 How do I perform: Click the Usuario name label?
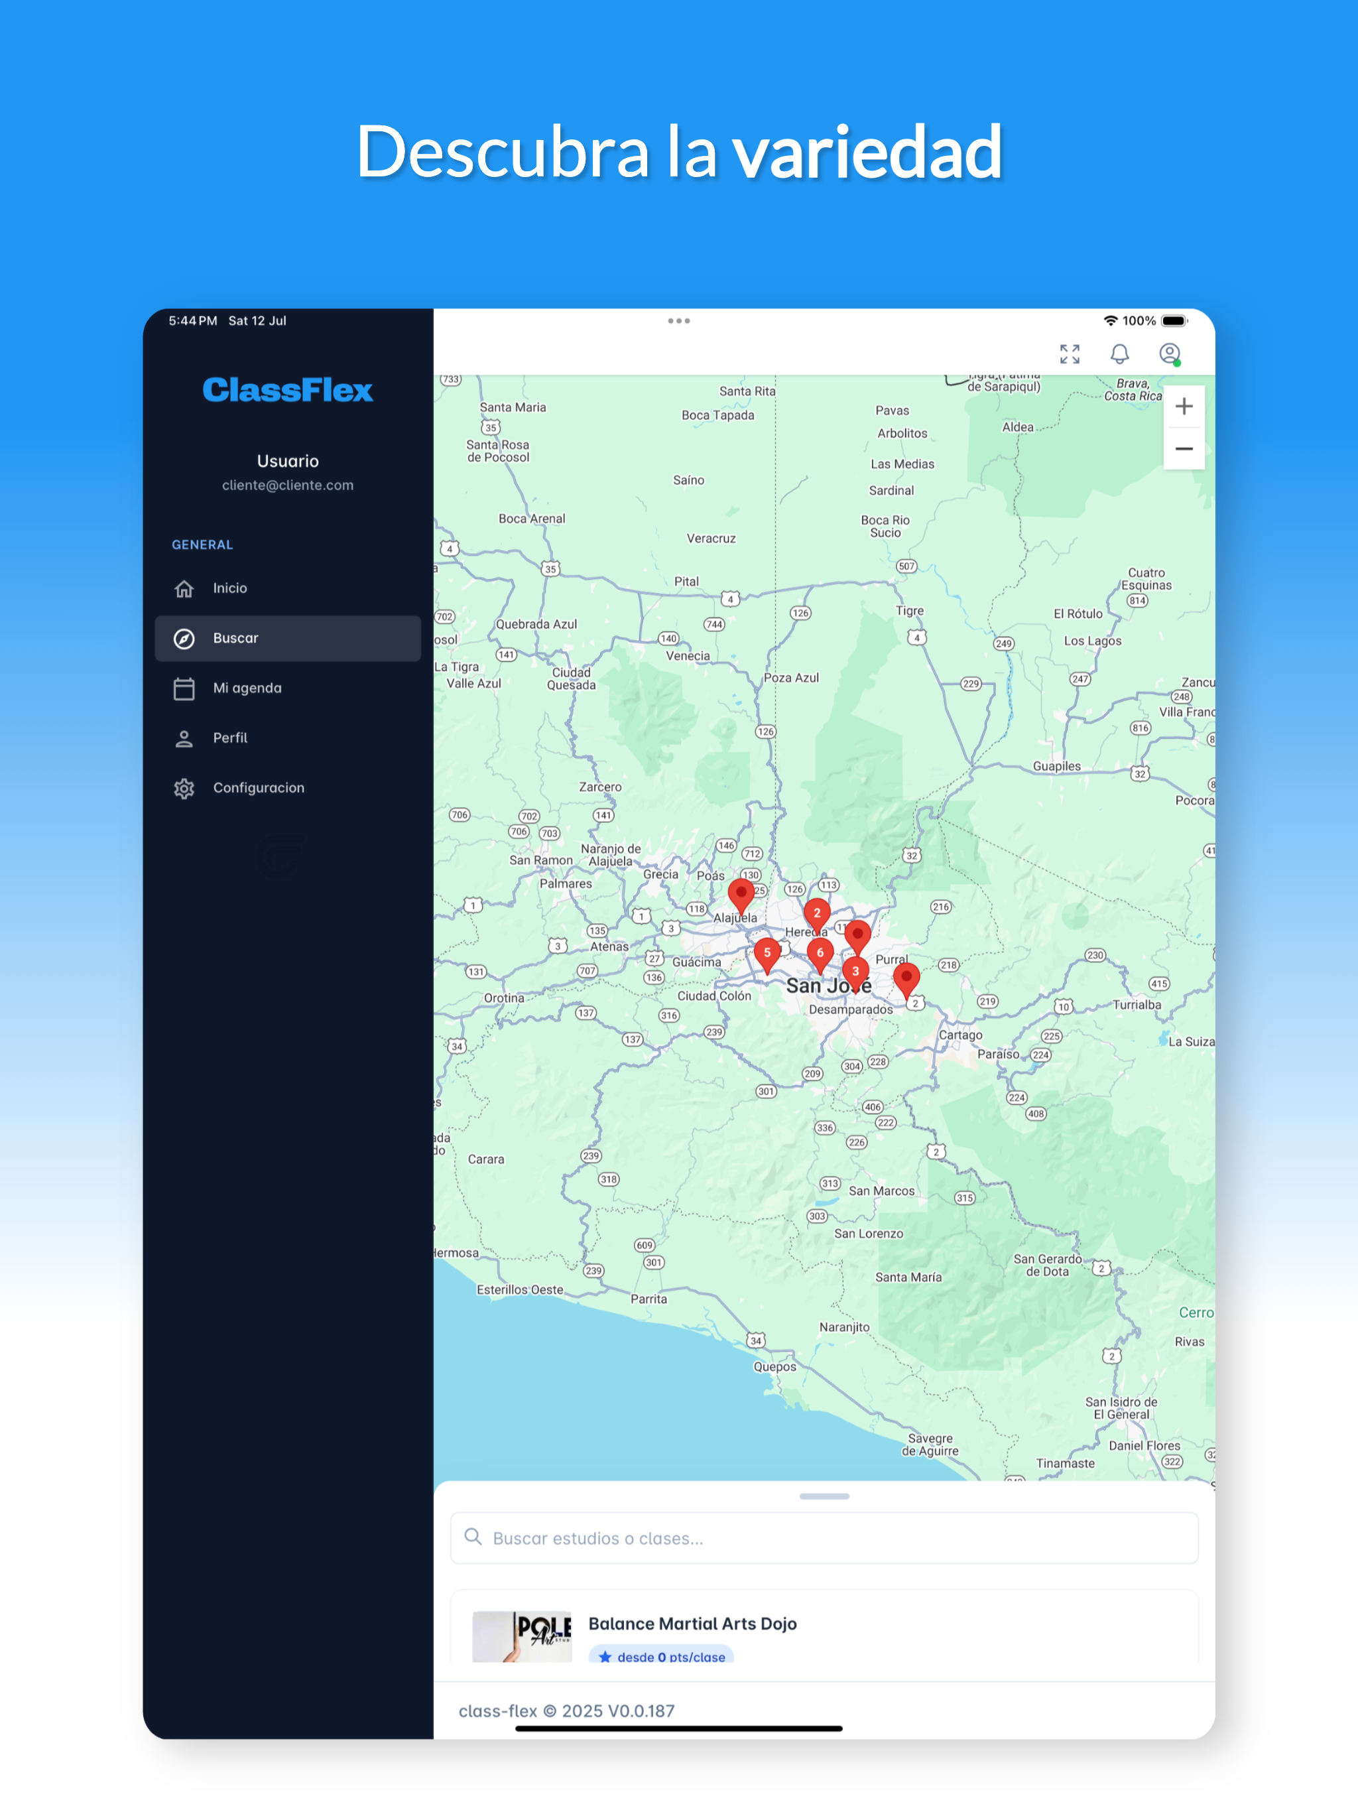click(x=288, y=461)
